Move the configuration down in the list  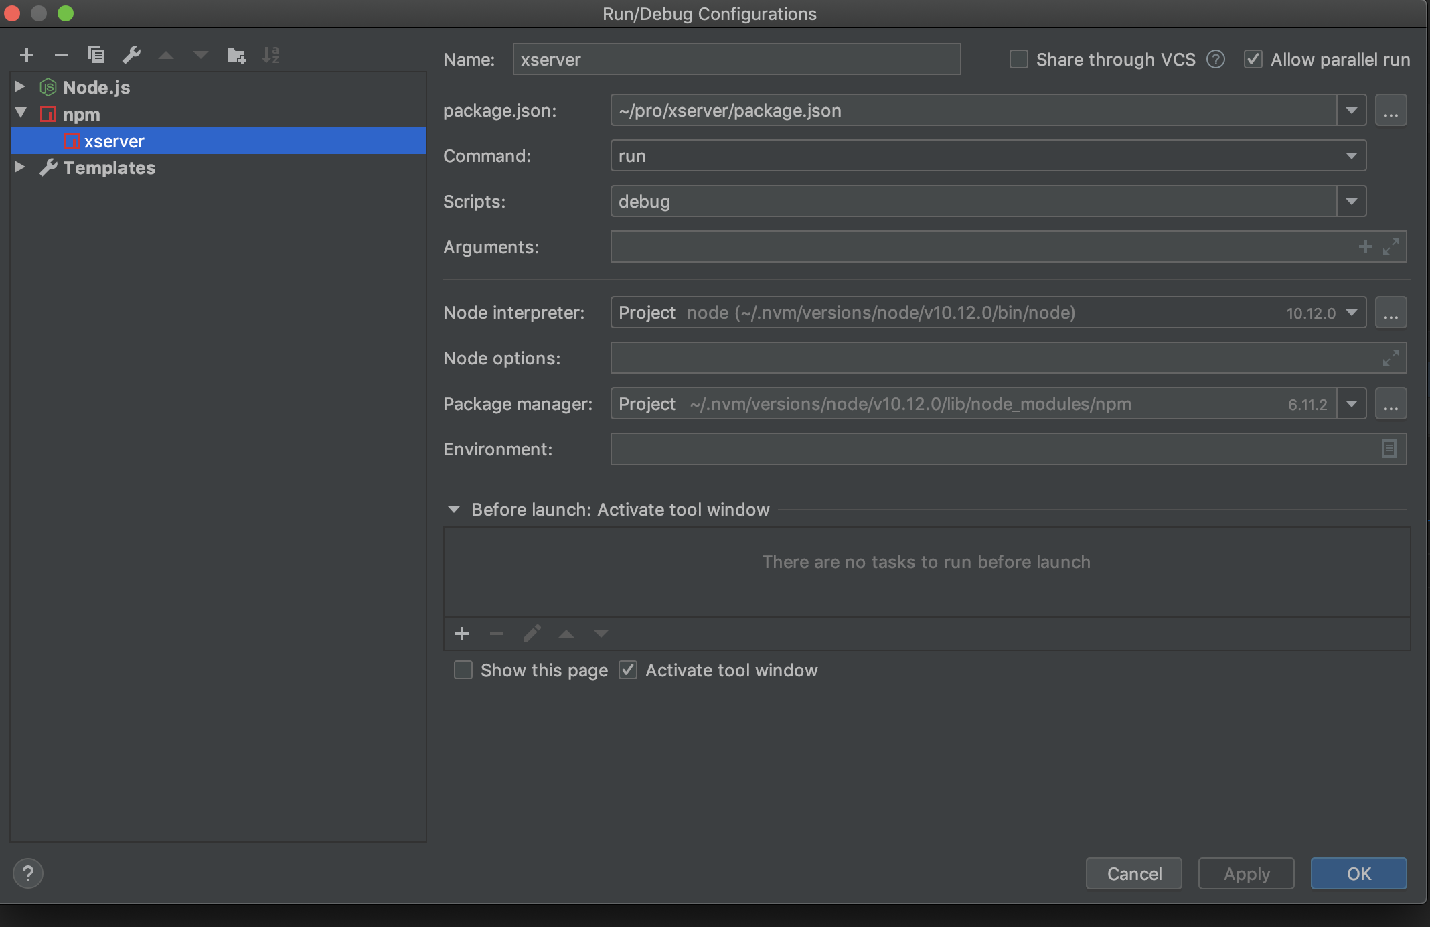201,55
